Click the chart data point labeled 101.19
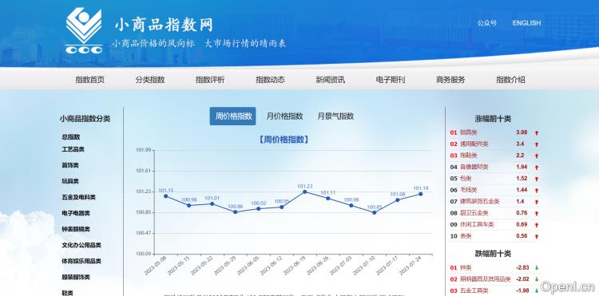599x296 pixels. [x=421, y=194]
